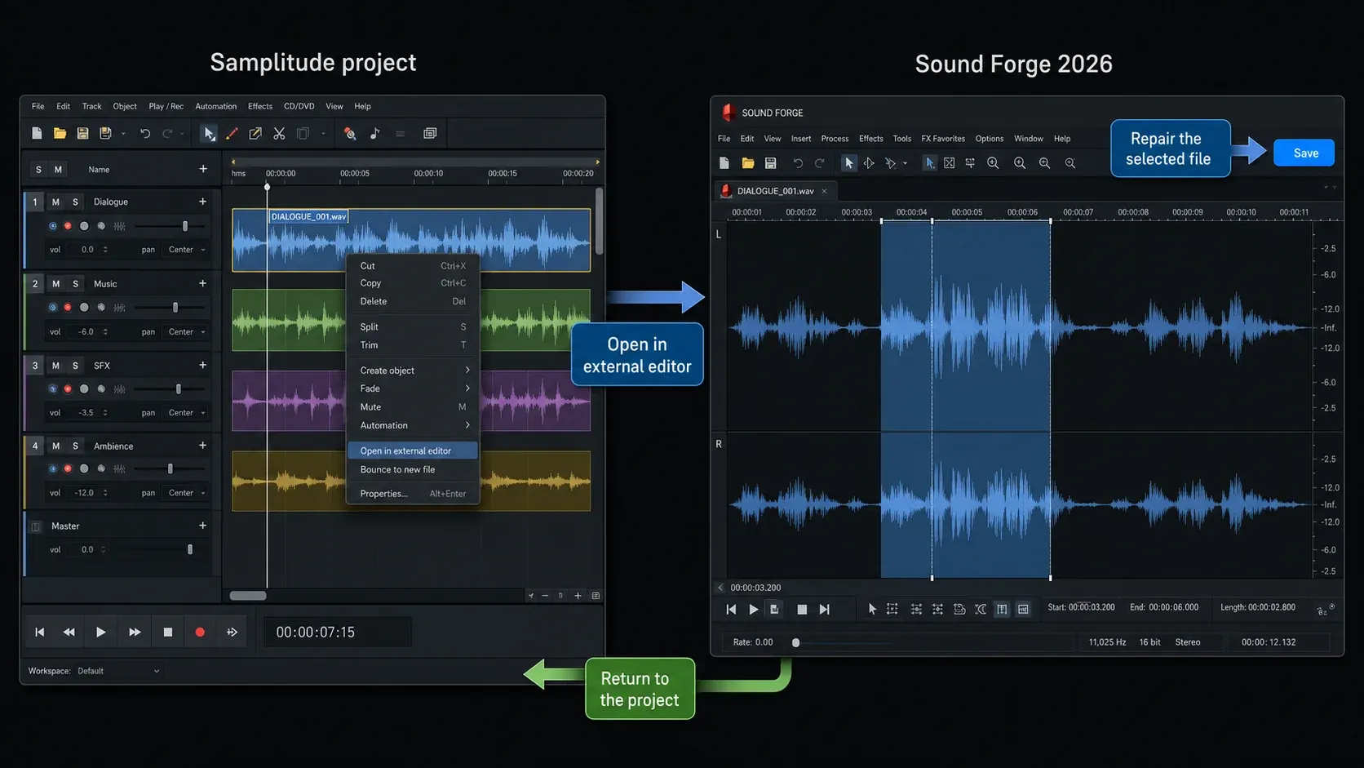1364x768 pixels.
Task: Play audio in Sound Forge transport
Action: [x=753, y=609]
